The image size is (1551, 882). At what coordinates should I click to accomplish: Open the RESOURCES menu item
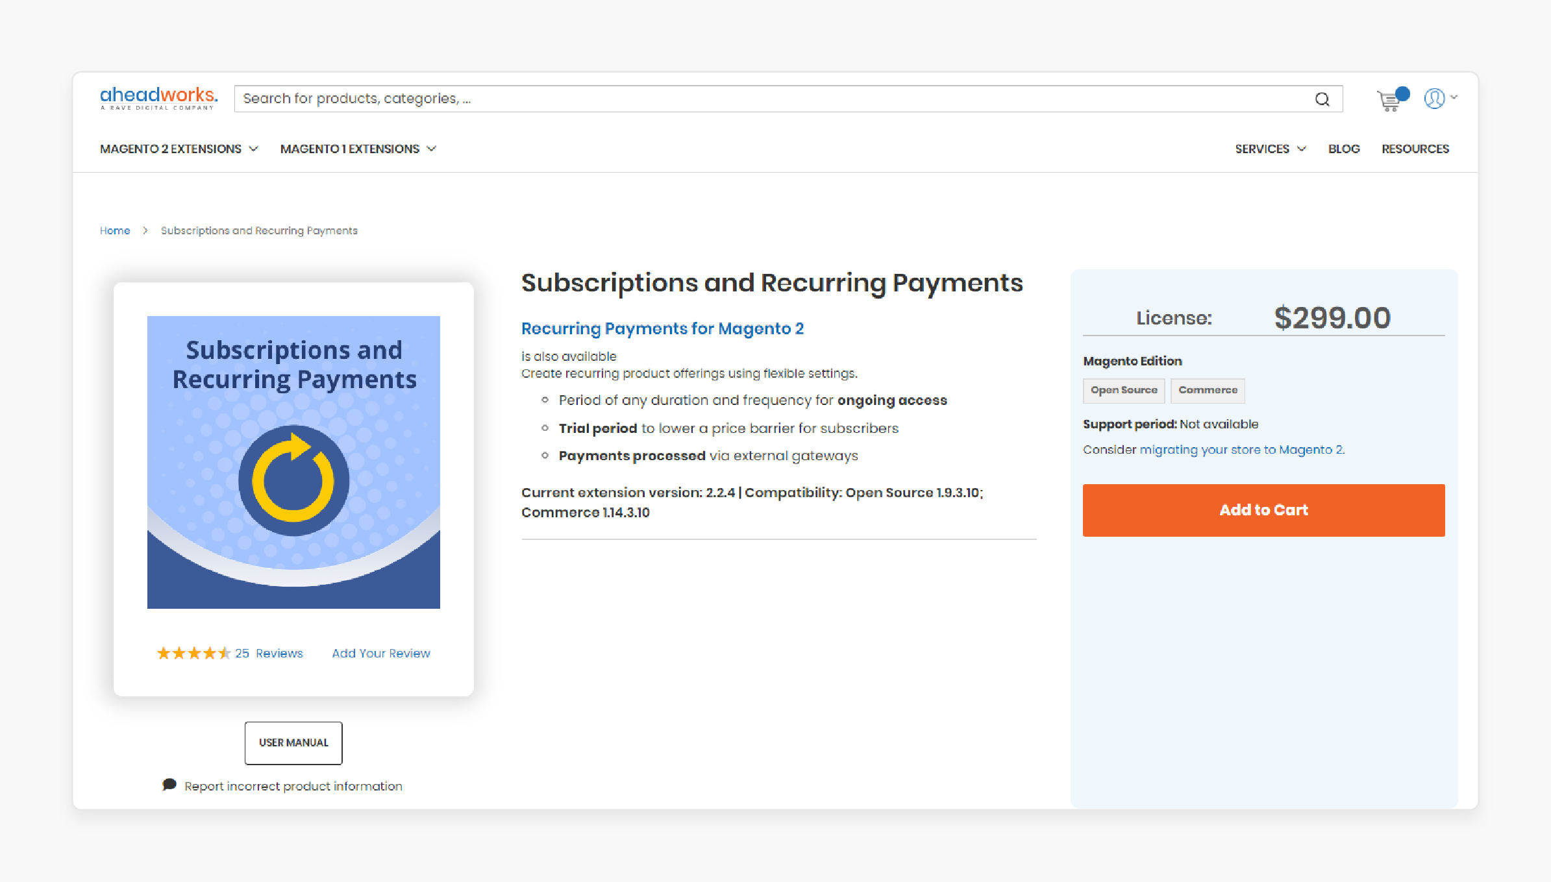click(1415, 148)
